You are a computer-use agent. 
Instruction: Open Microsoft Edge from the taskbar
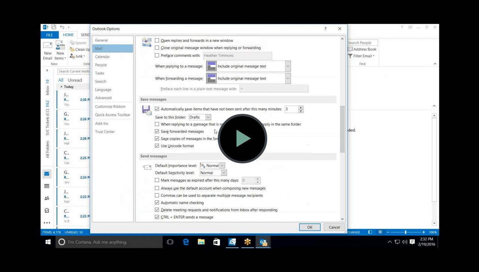(x=186, y=242)
